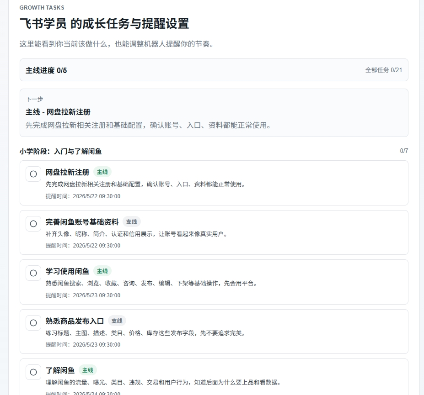Viewport: 424px width, 395px height.
Task: Tick the 学习使用闲鱼 task circle
Action: pyautogui.click(x=33, y=273)
